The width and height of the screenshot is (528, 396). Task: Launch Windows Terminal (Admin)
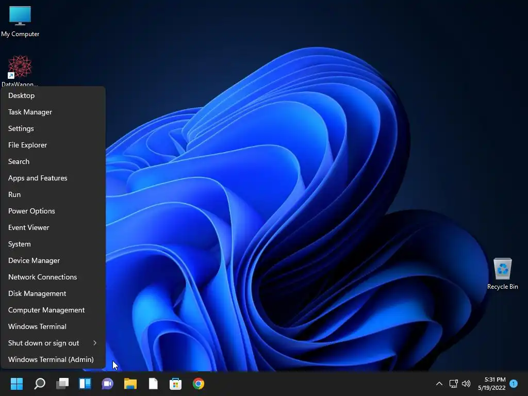[x=53, y=359]
